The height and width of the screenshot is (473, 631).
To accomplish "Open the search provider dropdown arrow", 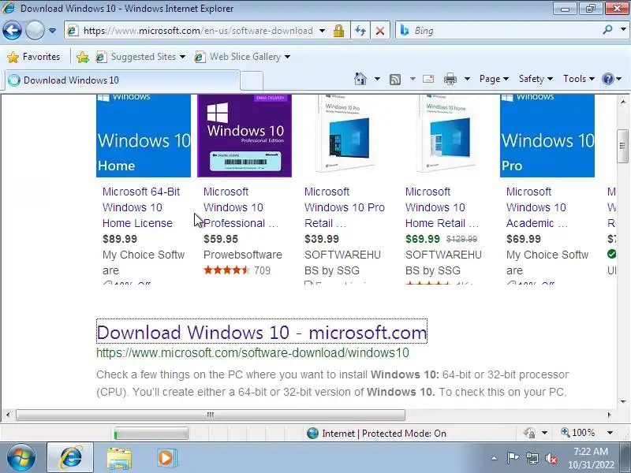I will click(623, 30).
